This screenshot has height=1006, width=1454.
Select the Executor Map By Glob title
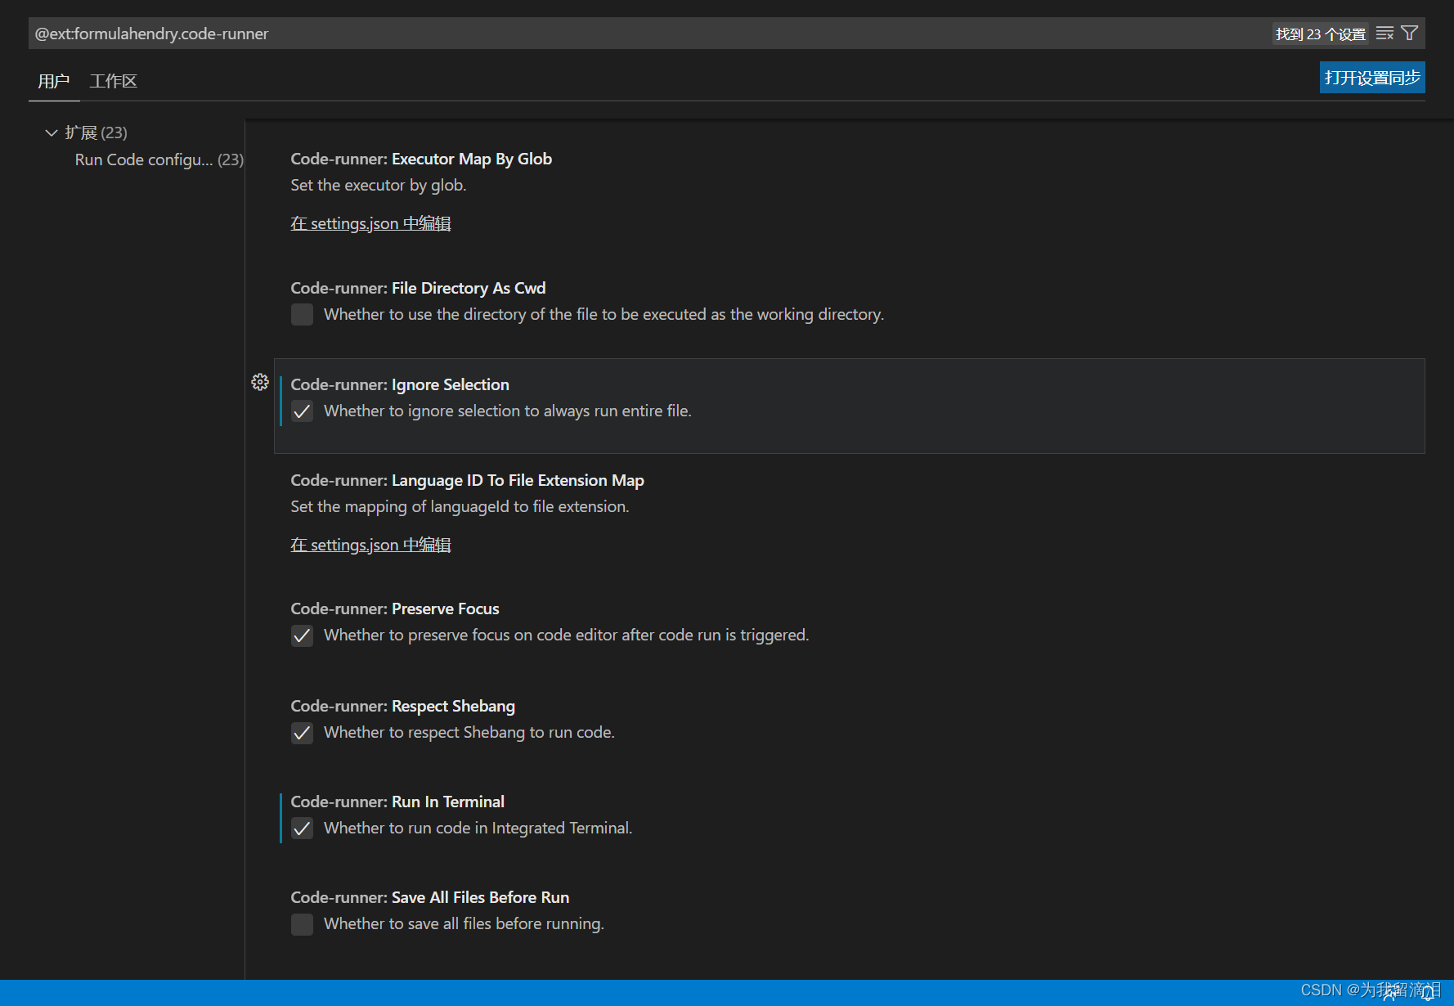[421, 159]
